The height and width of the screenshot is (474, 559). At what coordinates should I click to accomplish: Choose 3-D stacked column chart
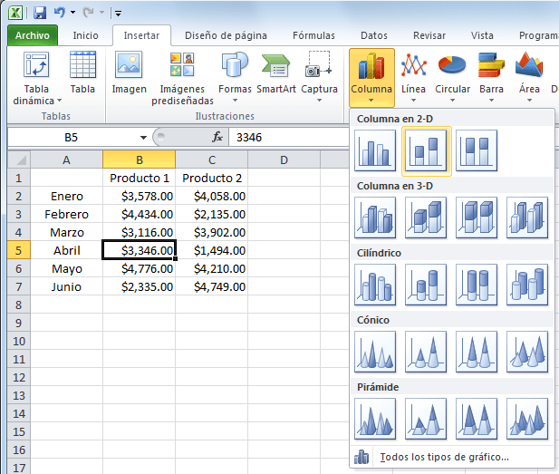(426, 218)
